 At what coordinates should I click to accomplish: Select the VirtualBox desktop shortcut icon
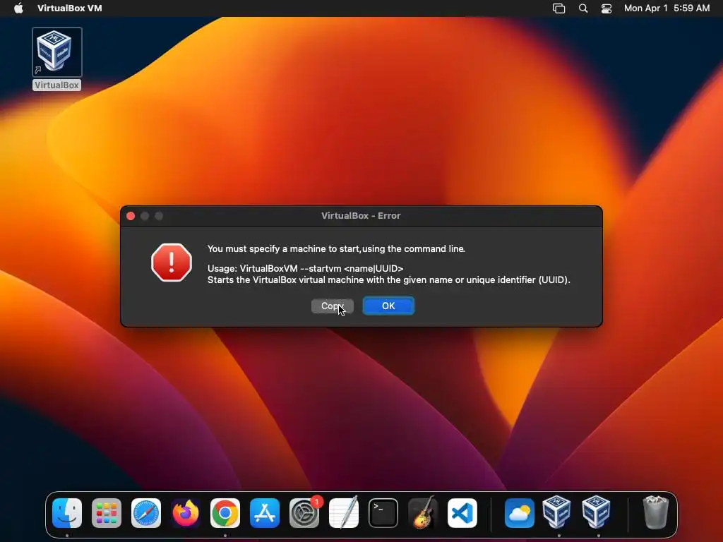click(57, 52)
